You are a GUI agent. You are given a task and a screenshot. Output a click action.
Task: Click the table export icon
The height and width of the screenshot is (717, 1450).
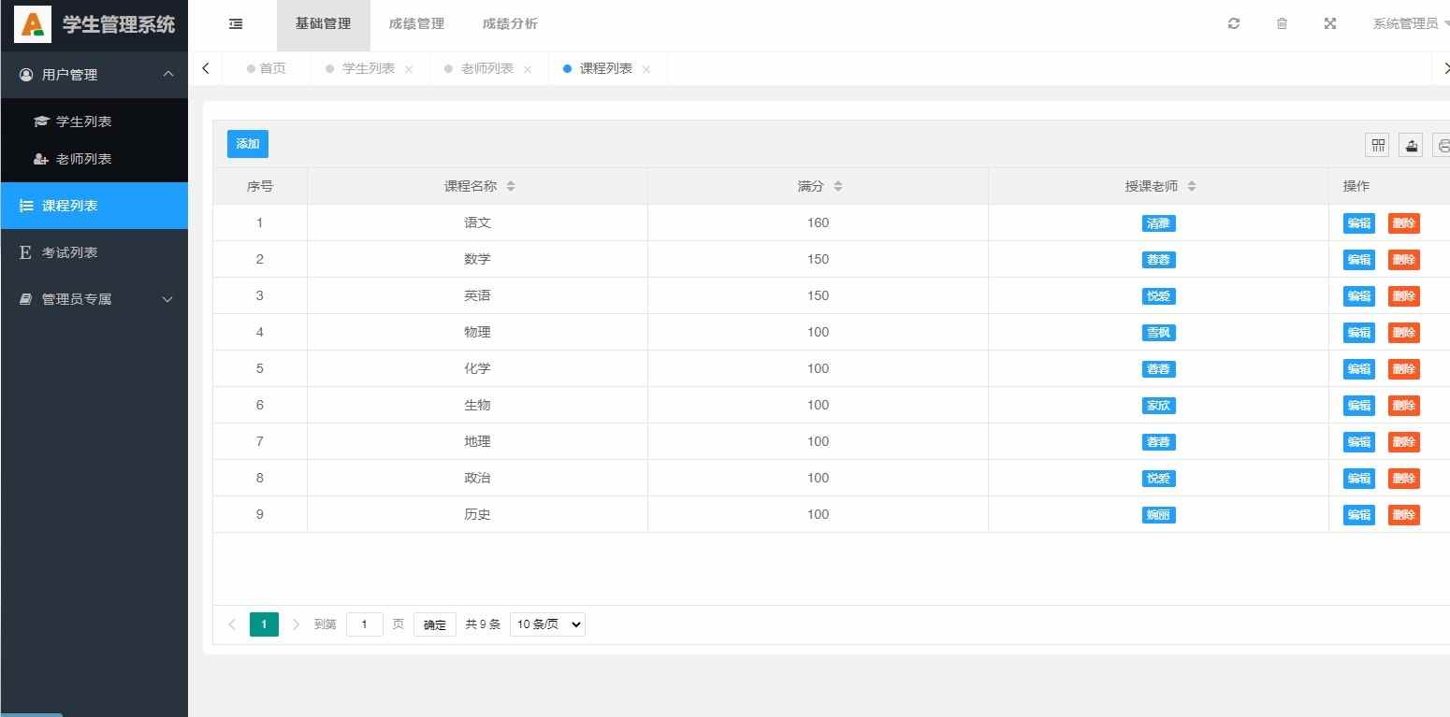[x=1411, y=145]
